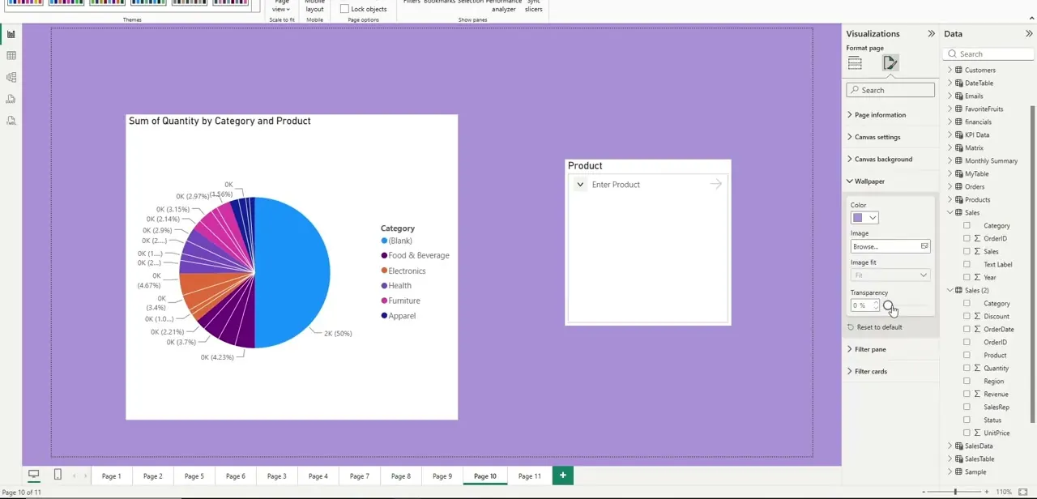Switch to Page 3 tab
This screenshot has width=1037, height=499.
pyautogui.click(x=277, y=476)
